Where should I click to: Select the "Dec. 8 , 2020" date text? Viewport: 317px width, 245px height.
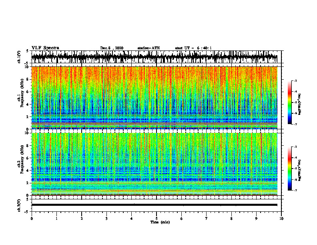112,48
